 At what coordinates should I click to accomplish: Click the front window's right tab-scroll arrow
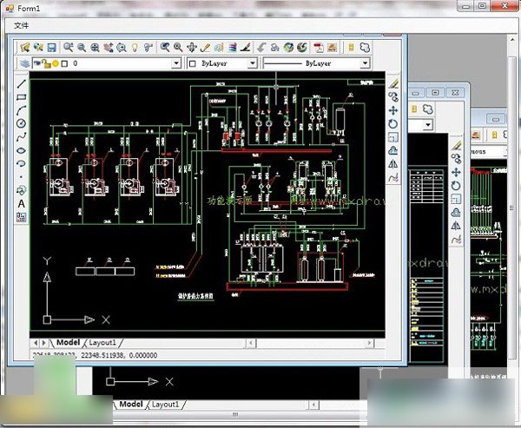tap(44, 343)
